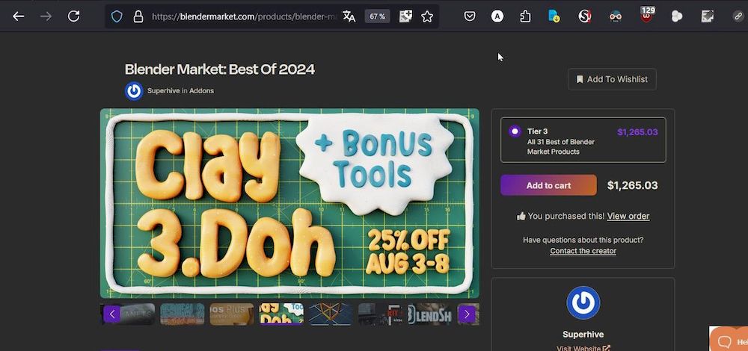Click the translate page icon
Image resolution: width=748 pixels, height=351 pixels.
[349, 16]
